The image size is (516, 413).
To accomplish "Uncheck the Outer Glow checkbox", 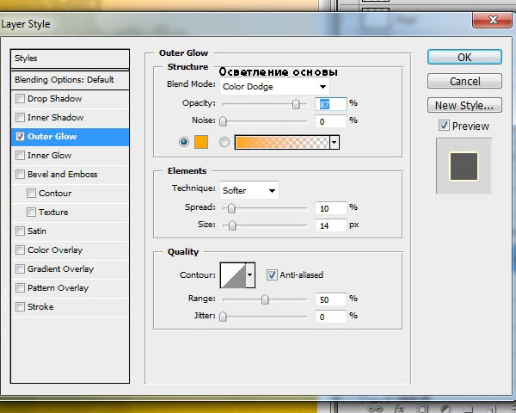I will pos(20,136).
